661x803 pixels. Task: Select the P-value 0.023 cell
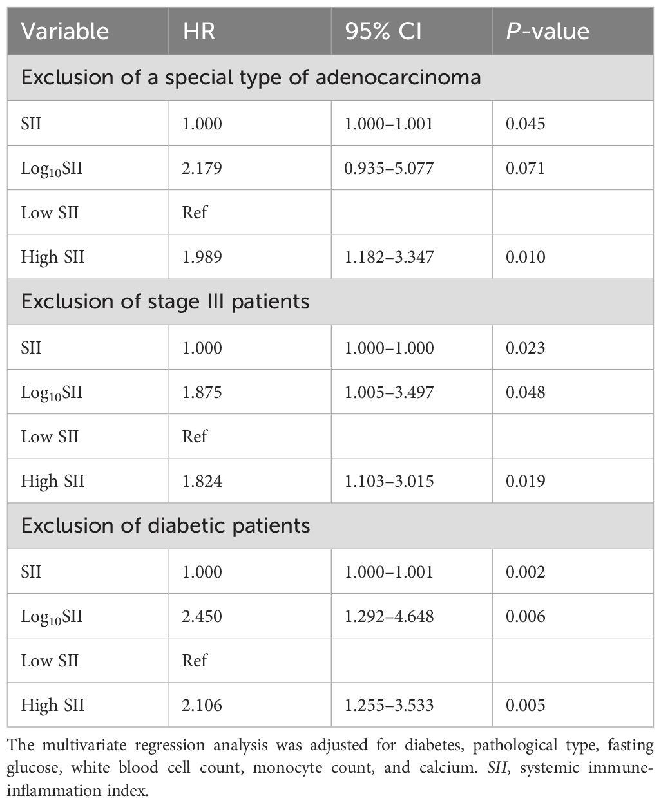point(525,348)
